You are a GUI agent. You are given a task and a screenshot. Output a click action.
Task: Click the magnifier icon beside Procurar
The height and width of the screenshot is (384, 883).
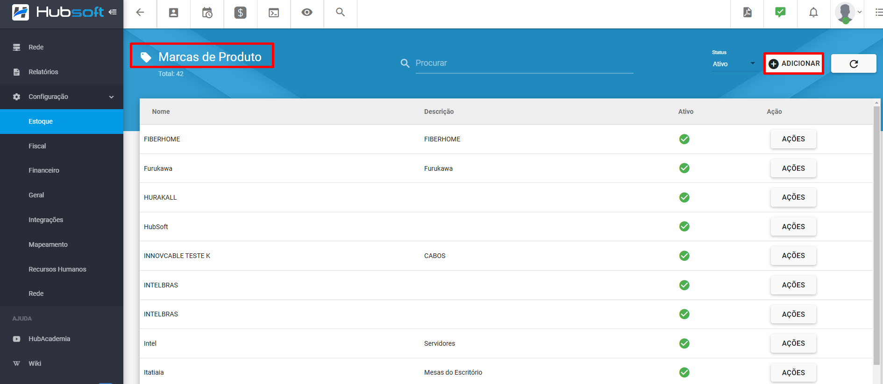click(x=405, y=63)
